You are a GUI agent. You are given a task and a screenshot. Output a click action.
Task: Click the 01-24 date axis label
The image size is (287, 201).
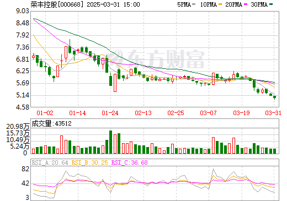pos(110,113)
